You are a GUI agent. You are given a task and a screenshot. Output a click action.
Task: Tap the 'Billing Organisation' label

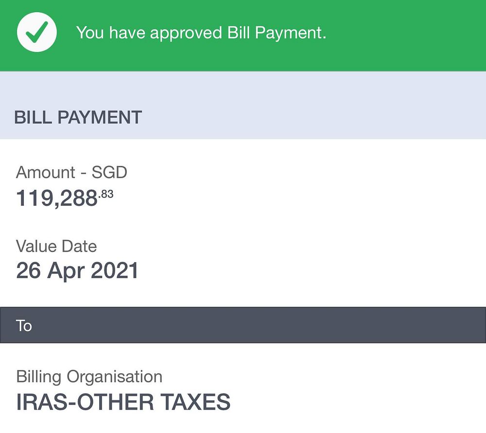89,377
